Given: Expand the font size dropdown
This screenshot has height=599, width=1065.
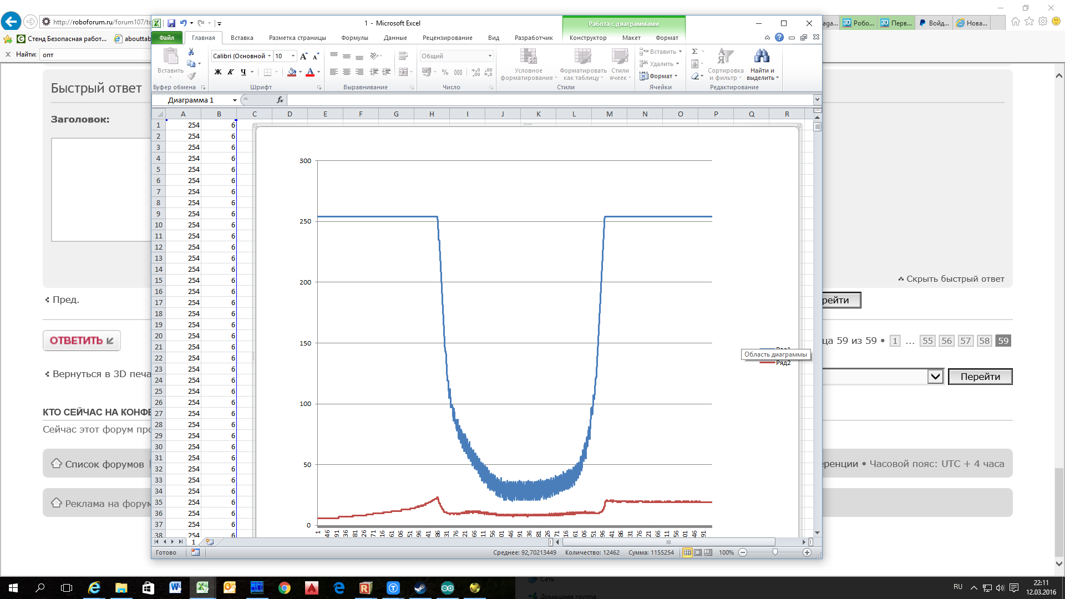Looking at the screenshot, I should pyautogui.click(x=293, y=56).
